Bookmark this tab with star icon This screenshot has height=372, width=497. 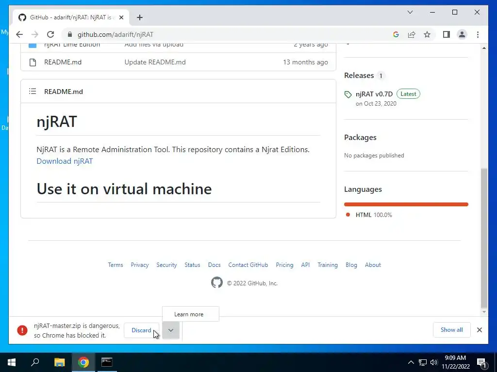coord(427,34)
